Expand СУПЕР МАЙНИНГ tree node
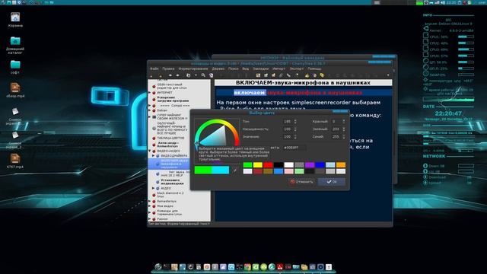The image size is (487, 274). (x=150, y=116)
